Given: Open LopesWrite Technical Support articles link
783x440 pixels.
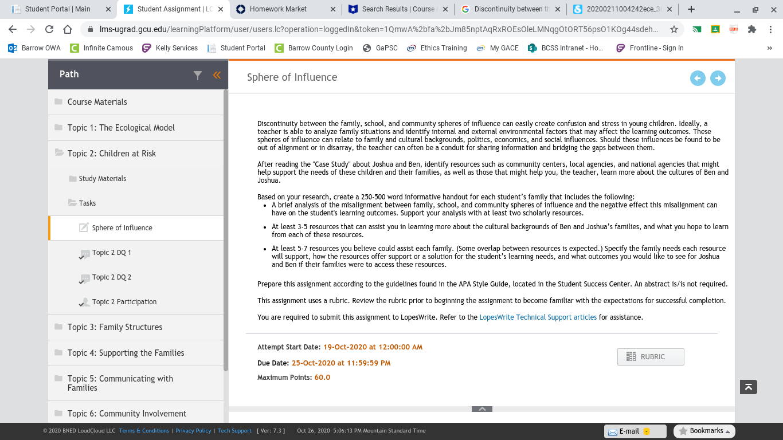Looking at the screenshot, I should (538, 317).
